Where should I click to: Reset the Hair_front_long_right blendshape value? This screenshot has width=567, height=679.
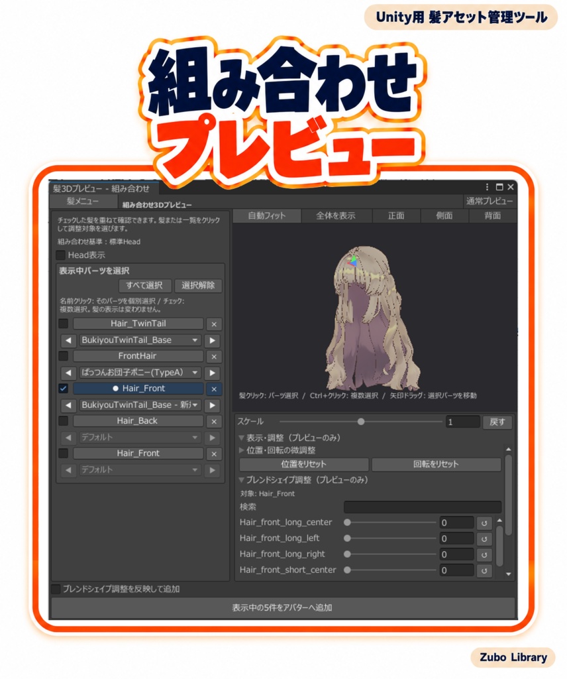tap(484, 555)
